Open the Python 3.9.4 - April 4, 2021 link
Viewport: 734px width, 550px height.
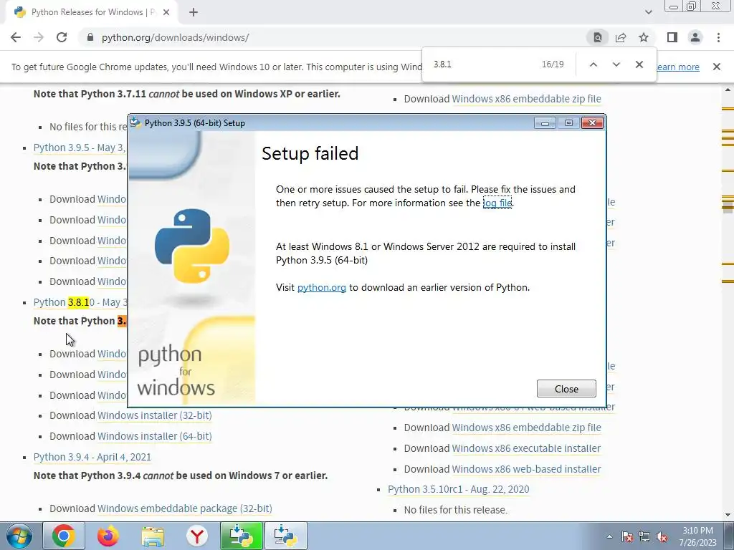[92, 456]
